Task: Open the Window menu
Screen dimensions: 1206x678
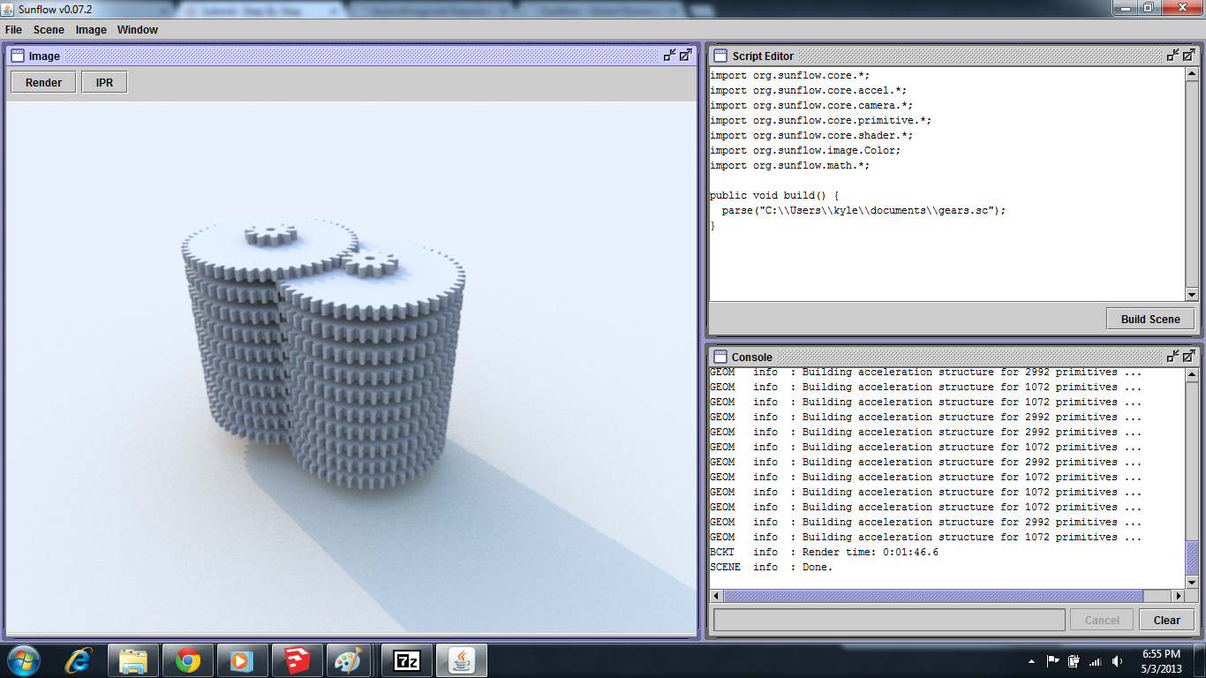Action: [x=138, y=30]
